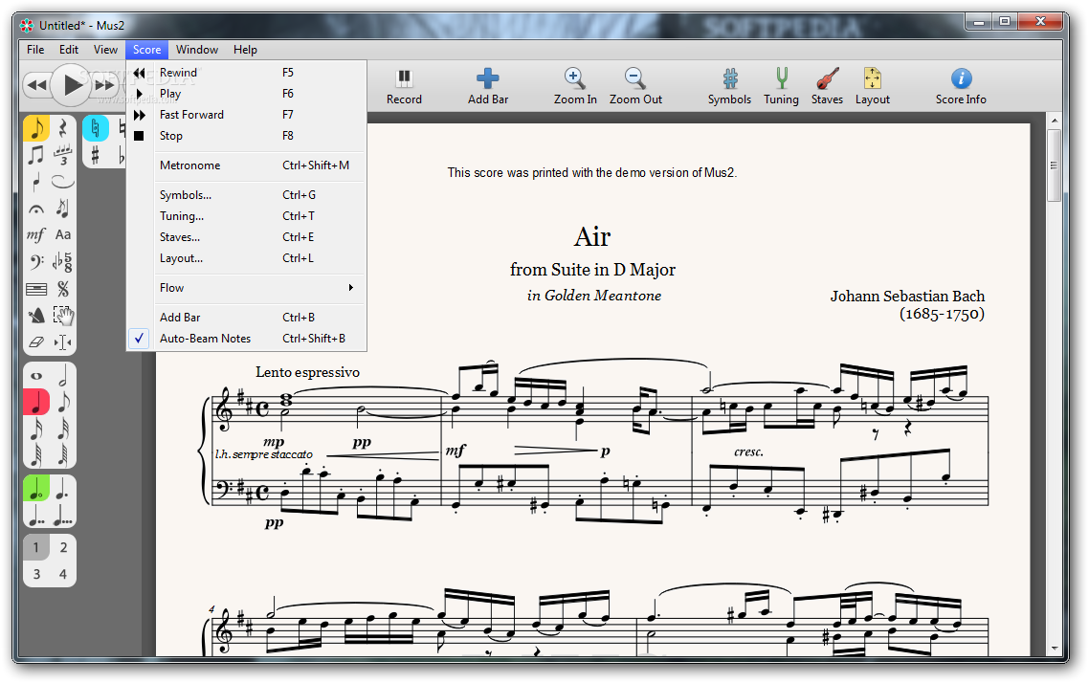1089x683 pixels.
Task: Select thirty-second note duration
Action: point(62,429)
